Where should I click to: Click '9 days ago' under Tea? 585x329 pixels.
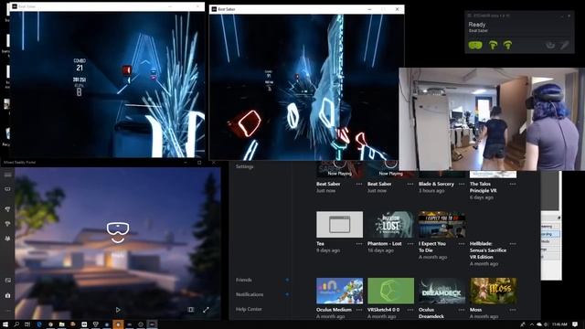328,250
